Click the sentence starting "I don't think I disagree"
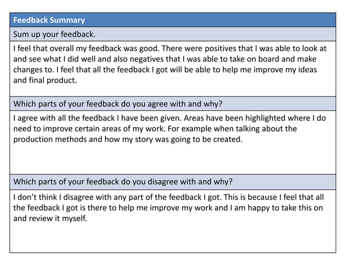The width and height of the screenshot is (354, 265). (72, 197)
